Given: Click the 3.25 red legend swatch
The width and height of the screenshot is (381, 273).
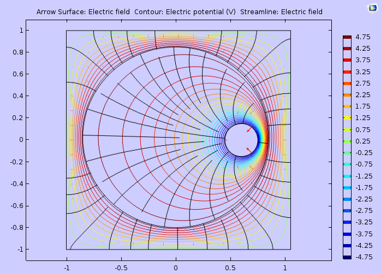Looking at the screenshot, I should (x=347, y=72).
